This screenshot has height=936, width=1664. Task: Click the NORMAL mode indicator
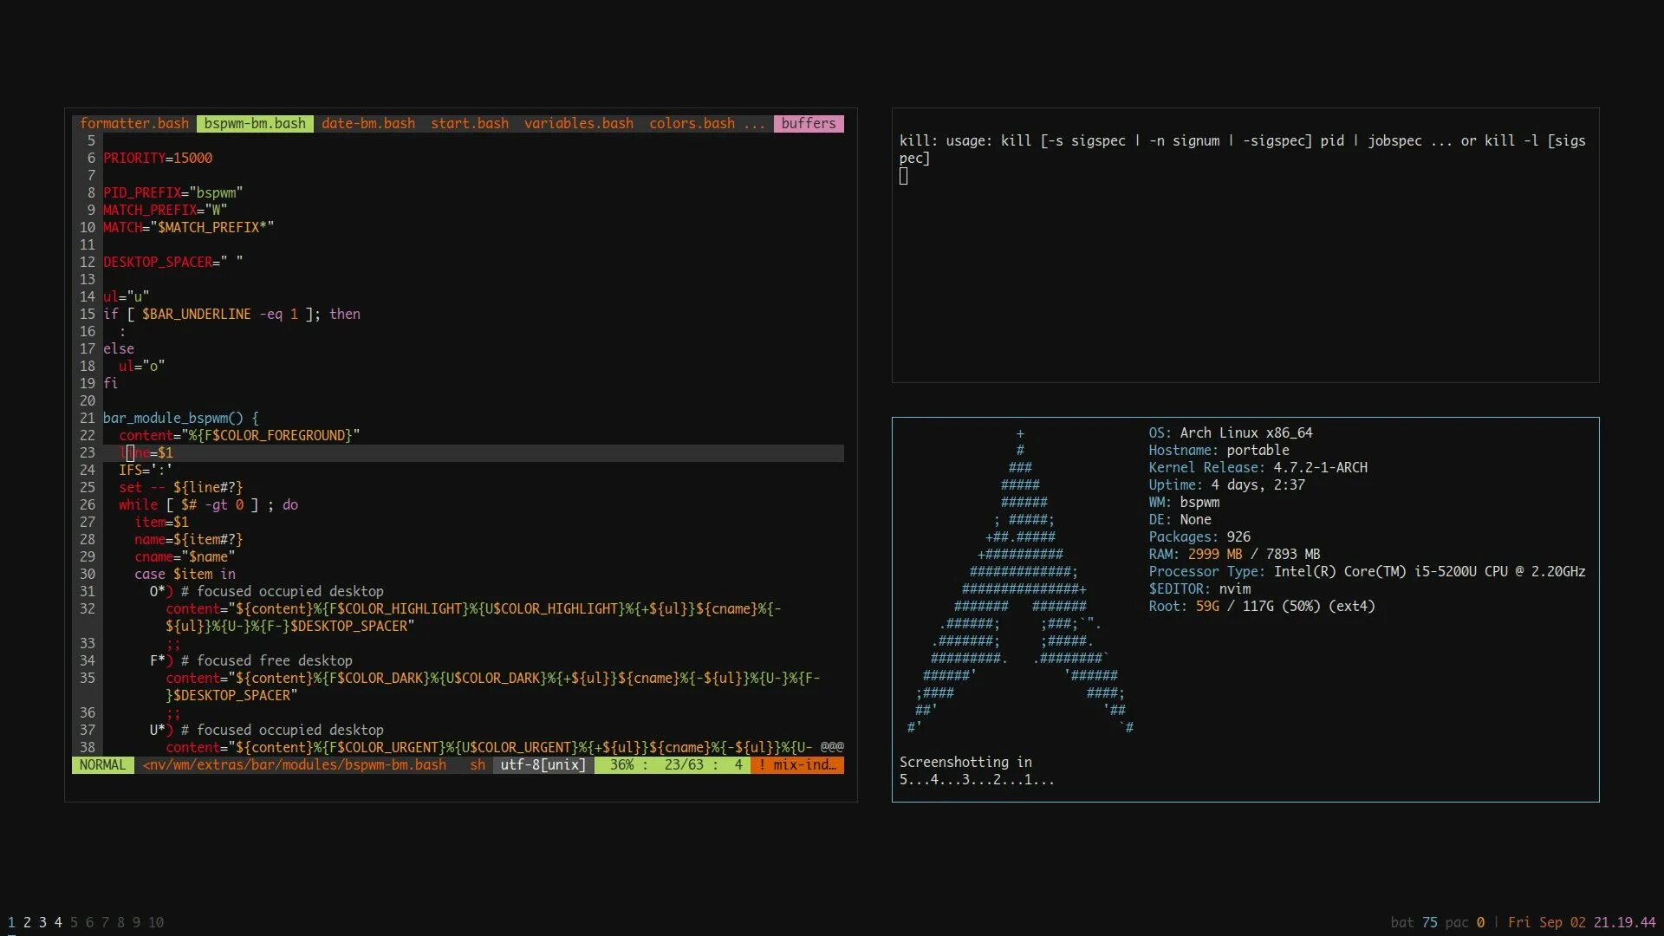[x=102, y=764]
